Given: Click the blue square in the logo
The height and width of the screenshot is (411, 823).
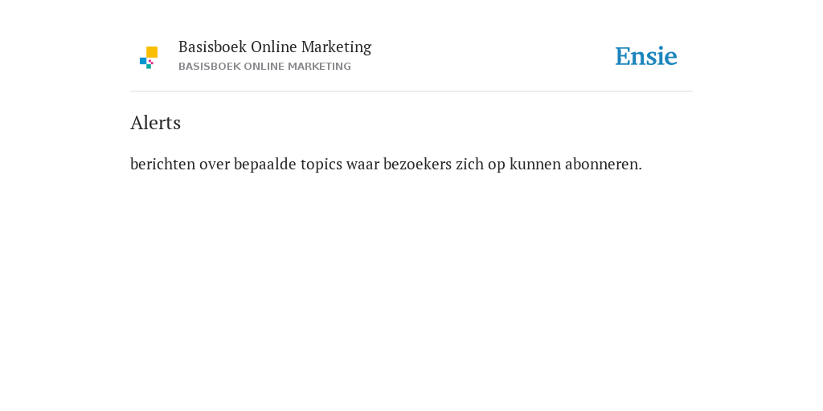Looking at the screenshot, I should click(x=143, y=61).
